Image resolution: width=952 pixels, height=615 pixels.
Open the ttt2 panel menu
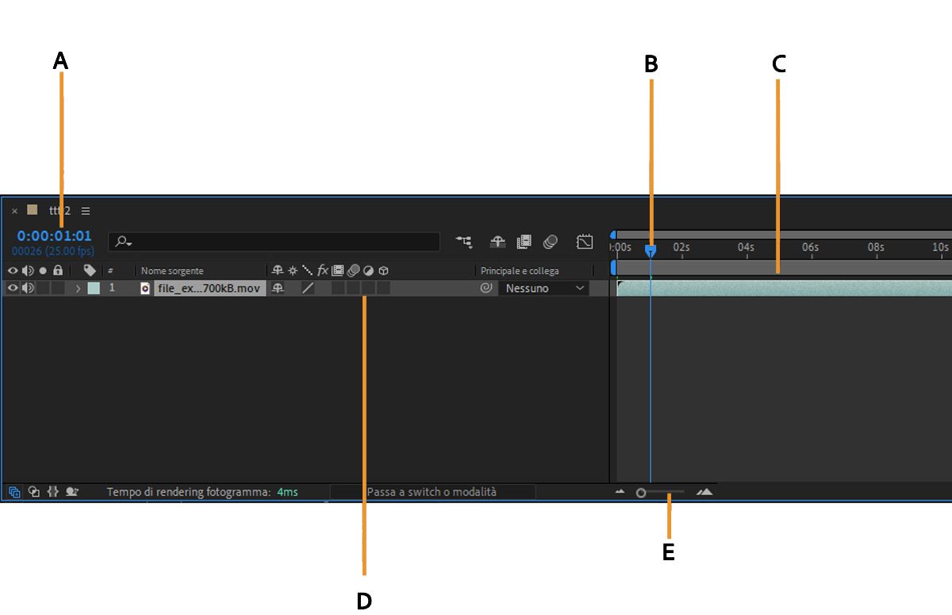pyautogui.click(x=86, y=211)
